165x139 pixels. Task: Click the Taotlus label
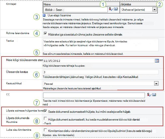(x=10, y=41)
